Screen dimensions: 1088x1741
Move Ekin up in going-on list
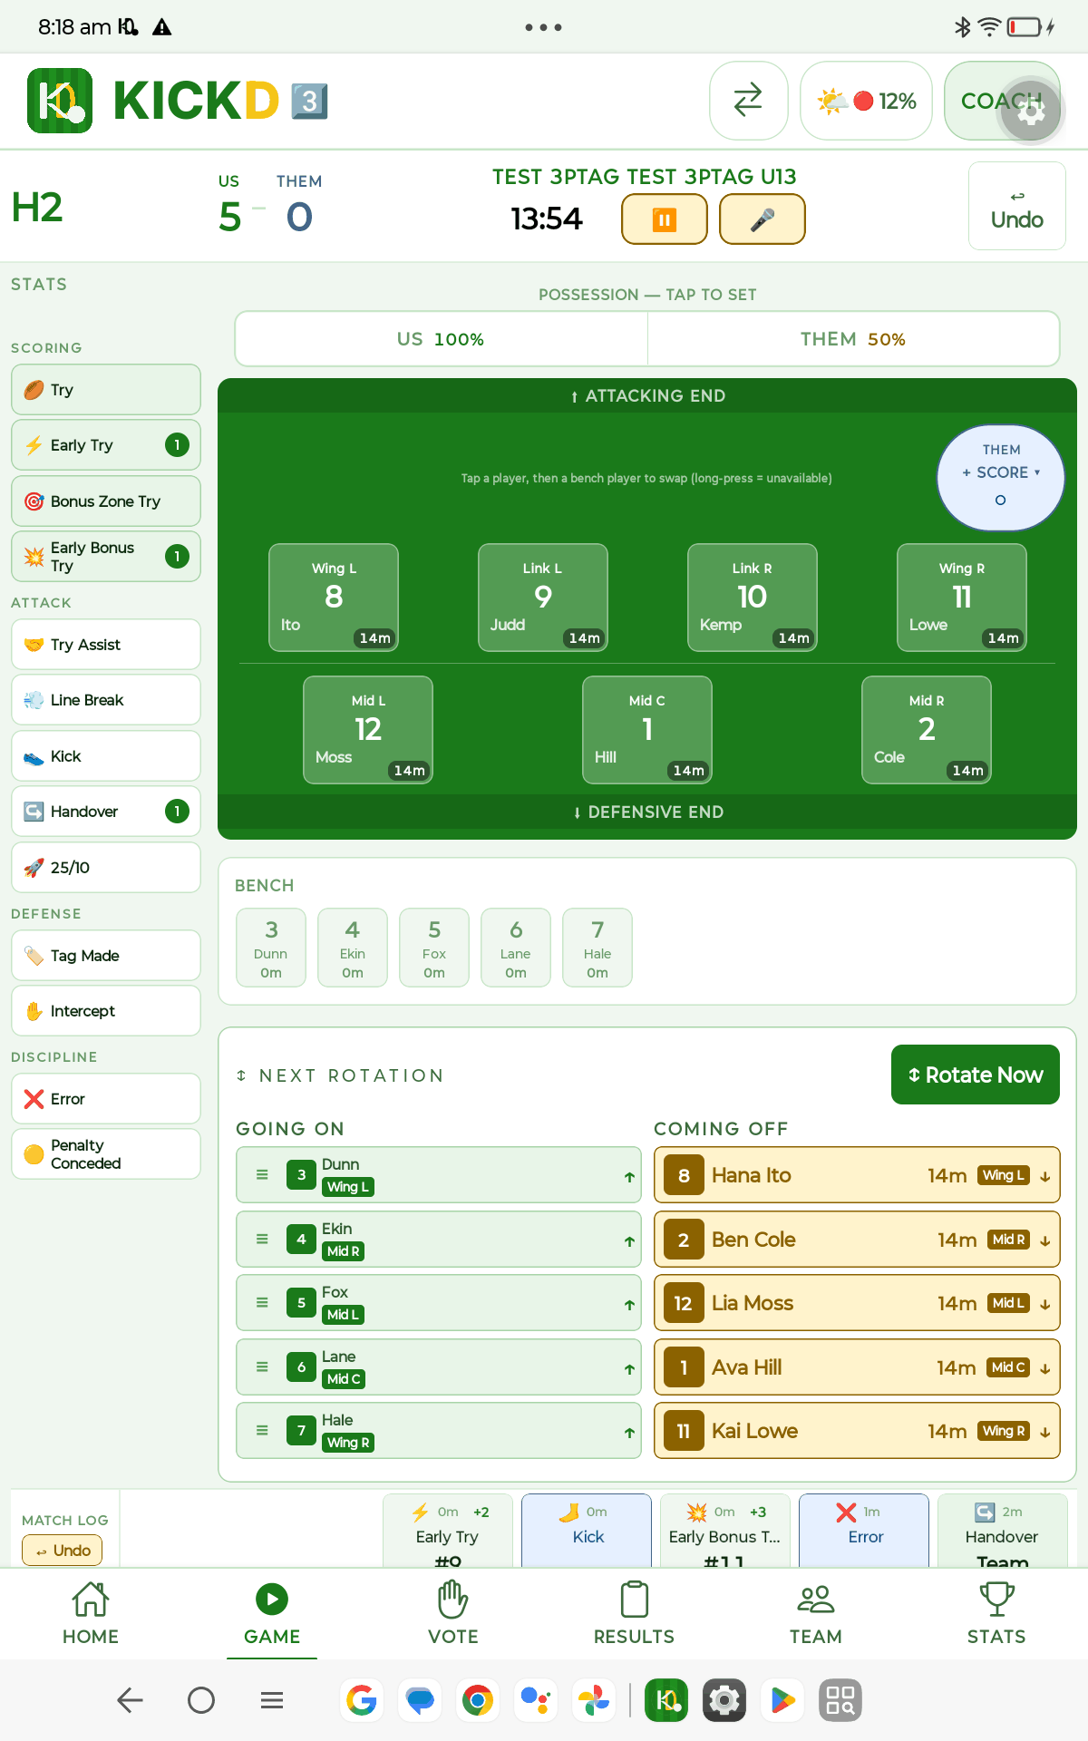pos(629,1241)
